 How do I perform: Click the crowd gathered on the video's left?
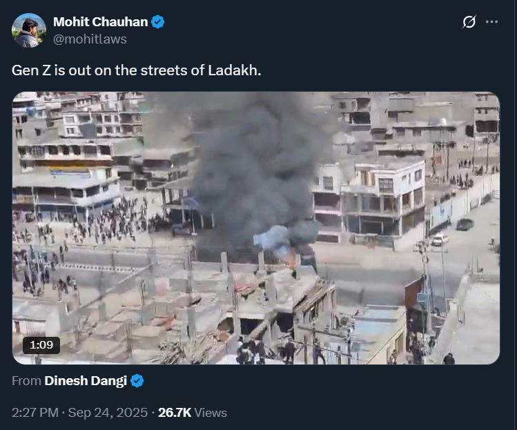[117, 221]
